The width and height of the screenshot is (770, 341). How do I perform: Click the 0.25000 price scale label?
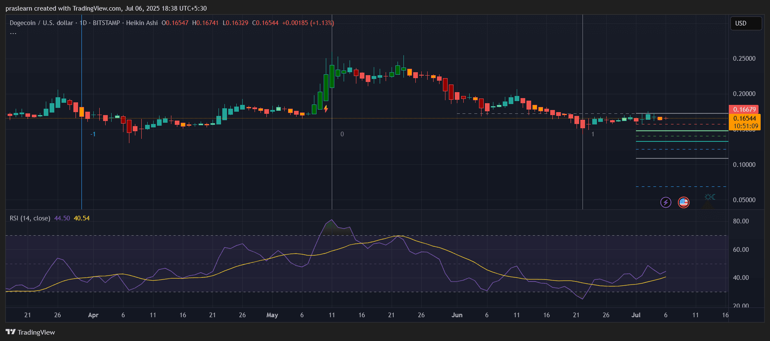tap(744, 59)
